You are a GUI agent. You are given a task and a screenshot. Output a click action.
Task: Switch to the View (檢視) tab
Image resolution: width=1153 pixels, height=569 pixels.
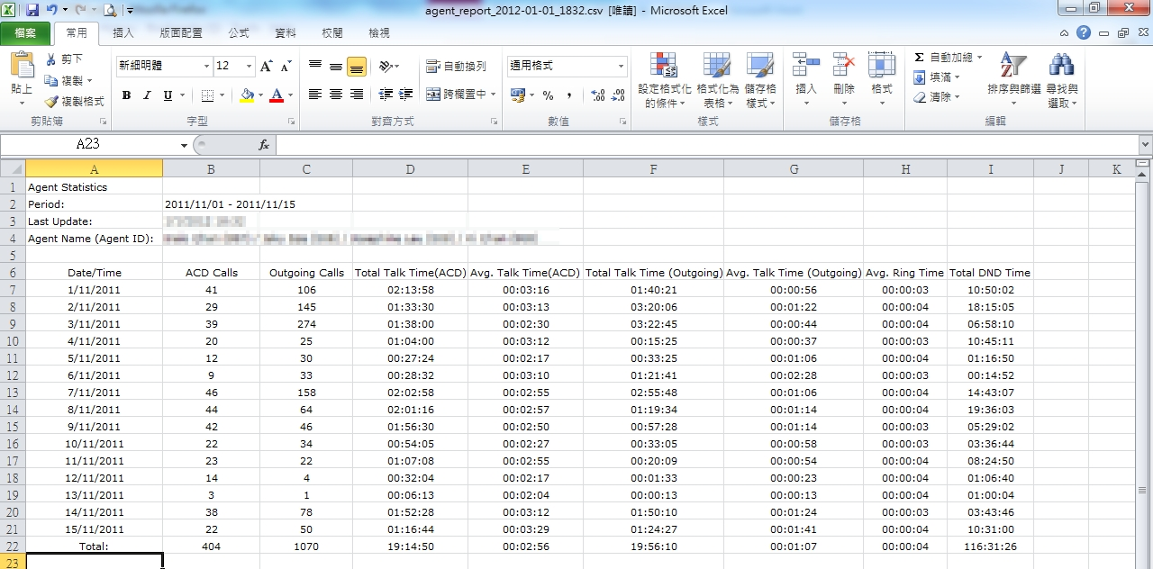click(379, 33)
